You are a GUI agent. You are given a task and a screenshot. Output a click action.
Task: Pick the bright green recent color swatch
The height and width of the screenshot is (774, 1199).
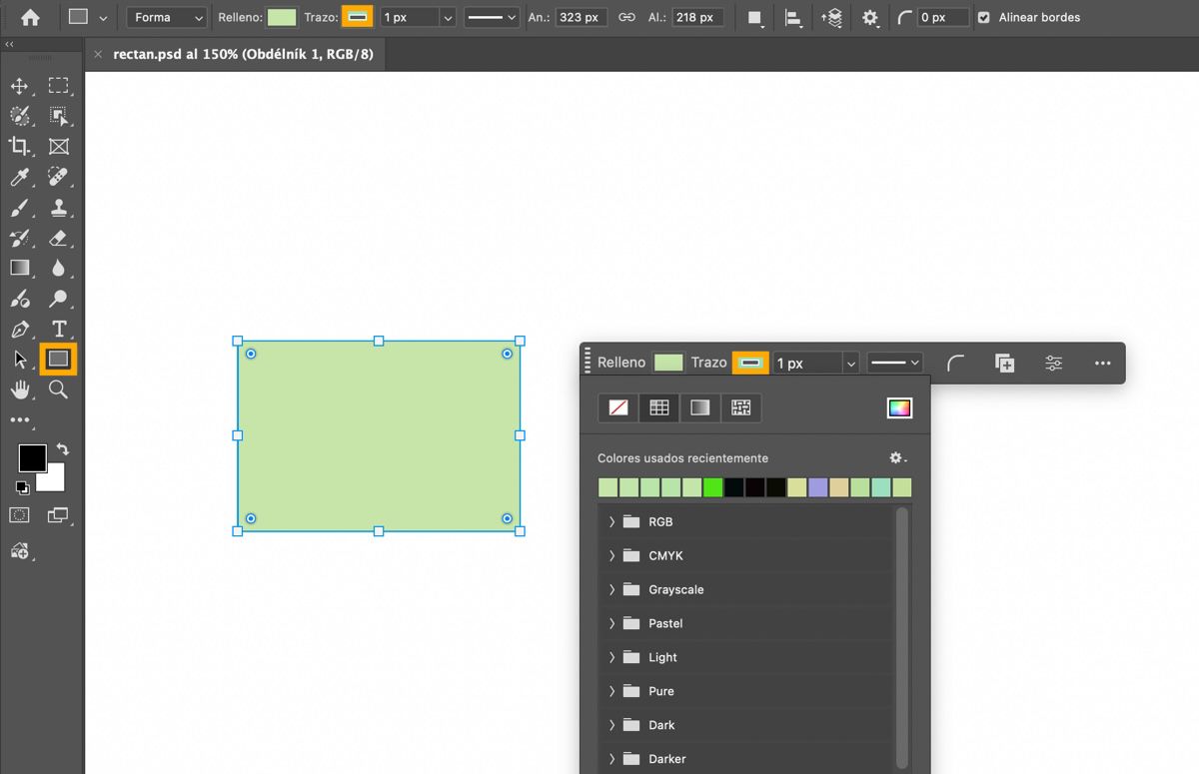[x=712, y=487]
